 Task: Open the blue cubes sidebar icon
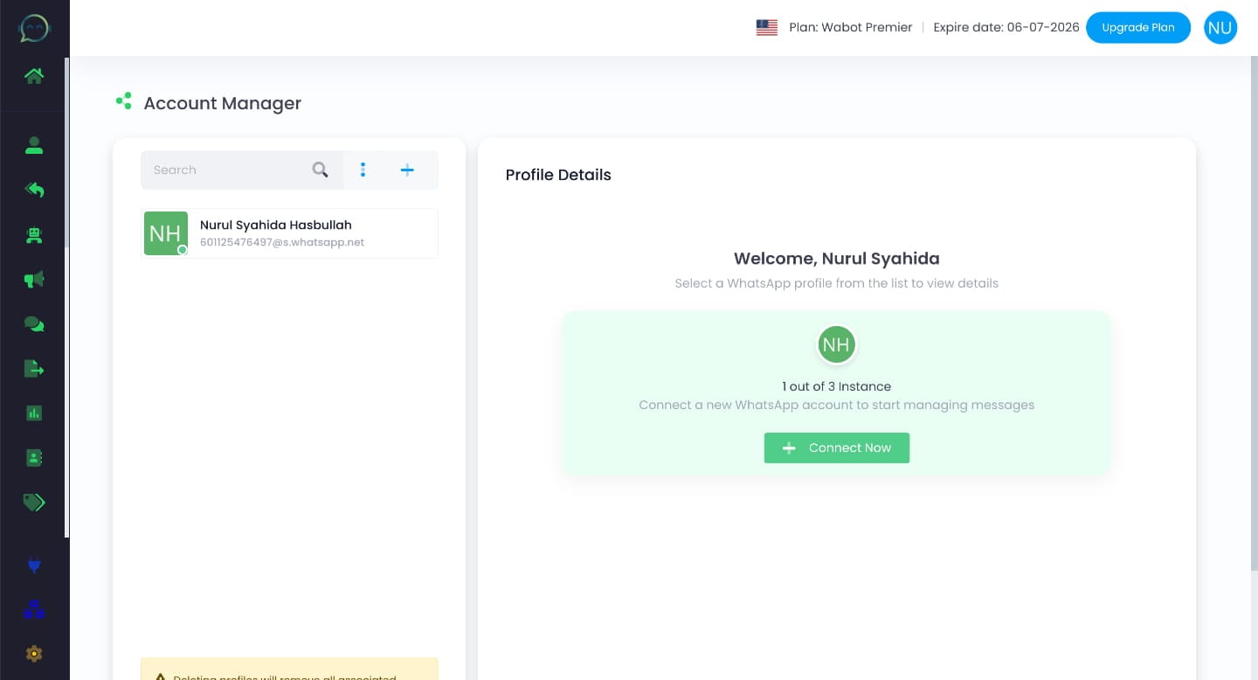[34, 610]
